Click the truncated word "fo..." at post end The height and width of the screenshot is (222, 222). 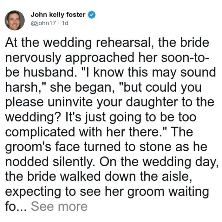(x=16, y=206)
